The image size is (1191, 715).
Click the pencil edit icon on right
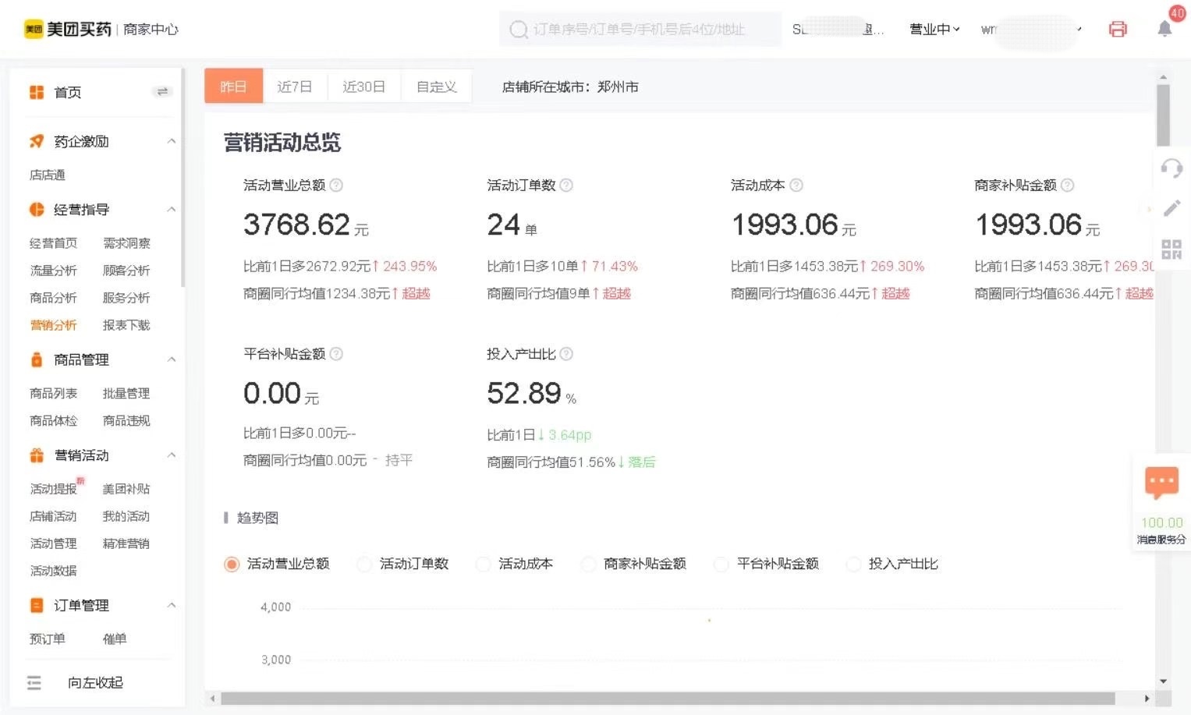coord(1172,208)
